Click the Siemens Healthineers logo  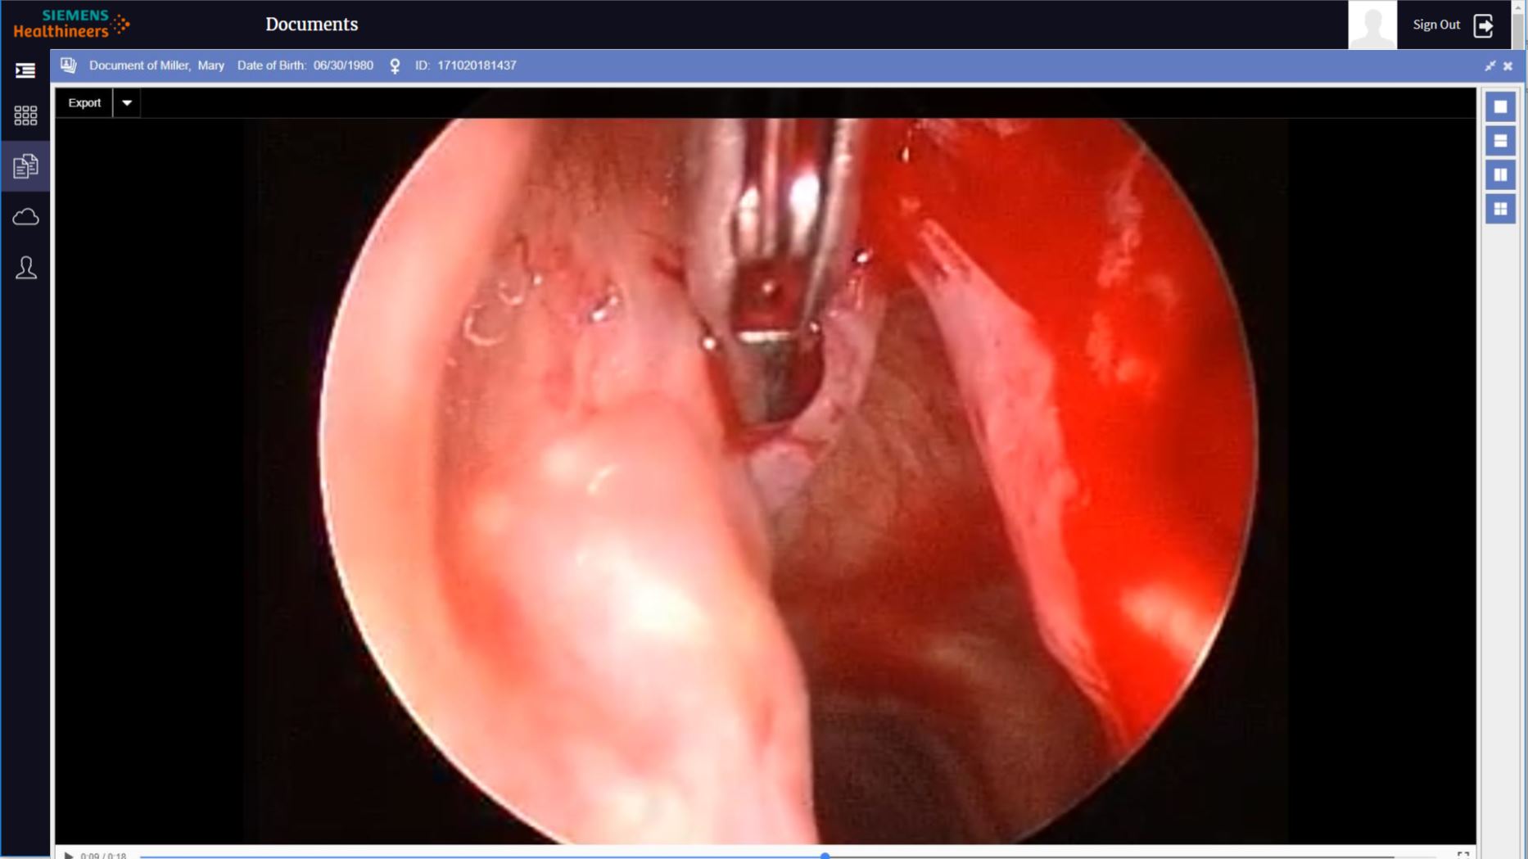coord(71,24)
